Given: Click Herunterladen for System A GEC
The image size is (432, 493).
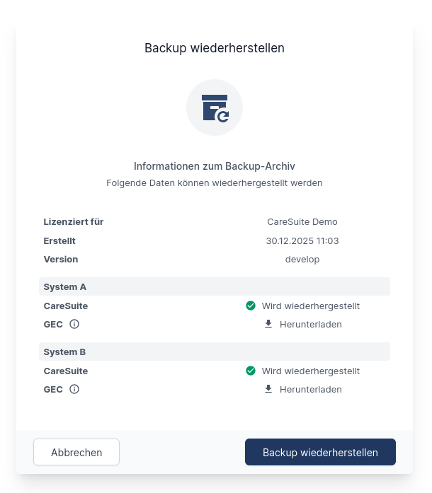Looking at the screenshot, I should [310, 325].
